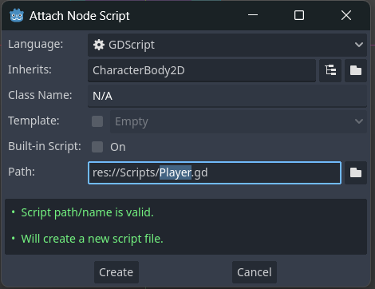Click the 'Will create a new script file.' message
Screen dimensions: 375x289
tap(92, 239)
